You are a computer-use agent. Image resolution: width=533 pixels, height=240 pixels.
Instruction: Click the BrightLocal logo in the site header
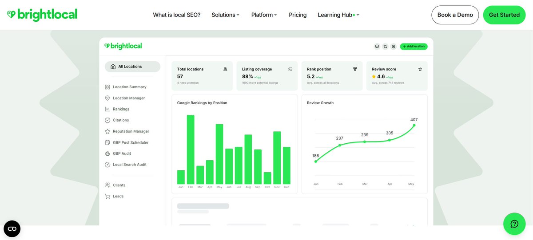pos(42,15)
